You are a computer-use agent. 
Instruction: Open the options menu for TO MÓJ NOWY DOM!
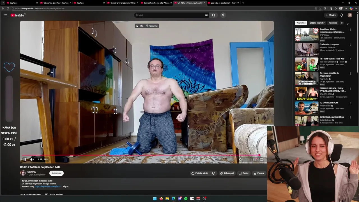[350, 103]
